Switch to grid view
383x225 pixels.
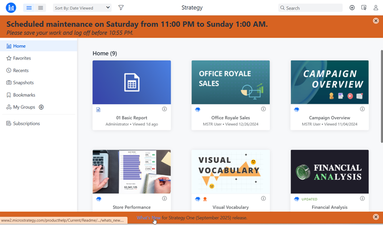pos(29,8)
